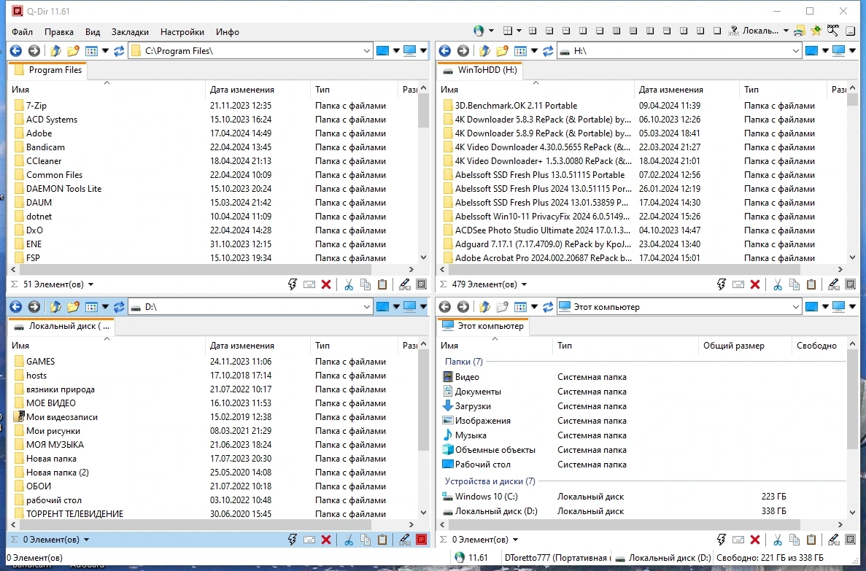This screenshot has width=866, height=571.
Task: Click Локальный диск (D:) in bottom status bar
Action: pos(662,558)
